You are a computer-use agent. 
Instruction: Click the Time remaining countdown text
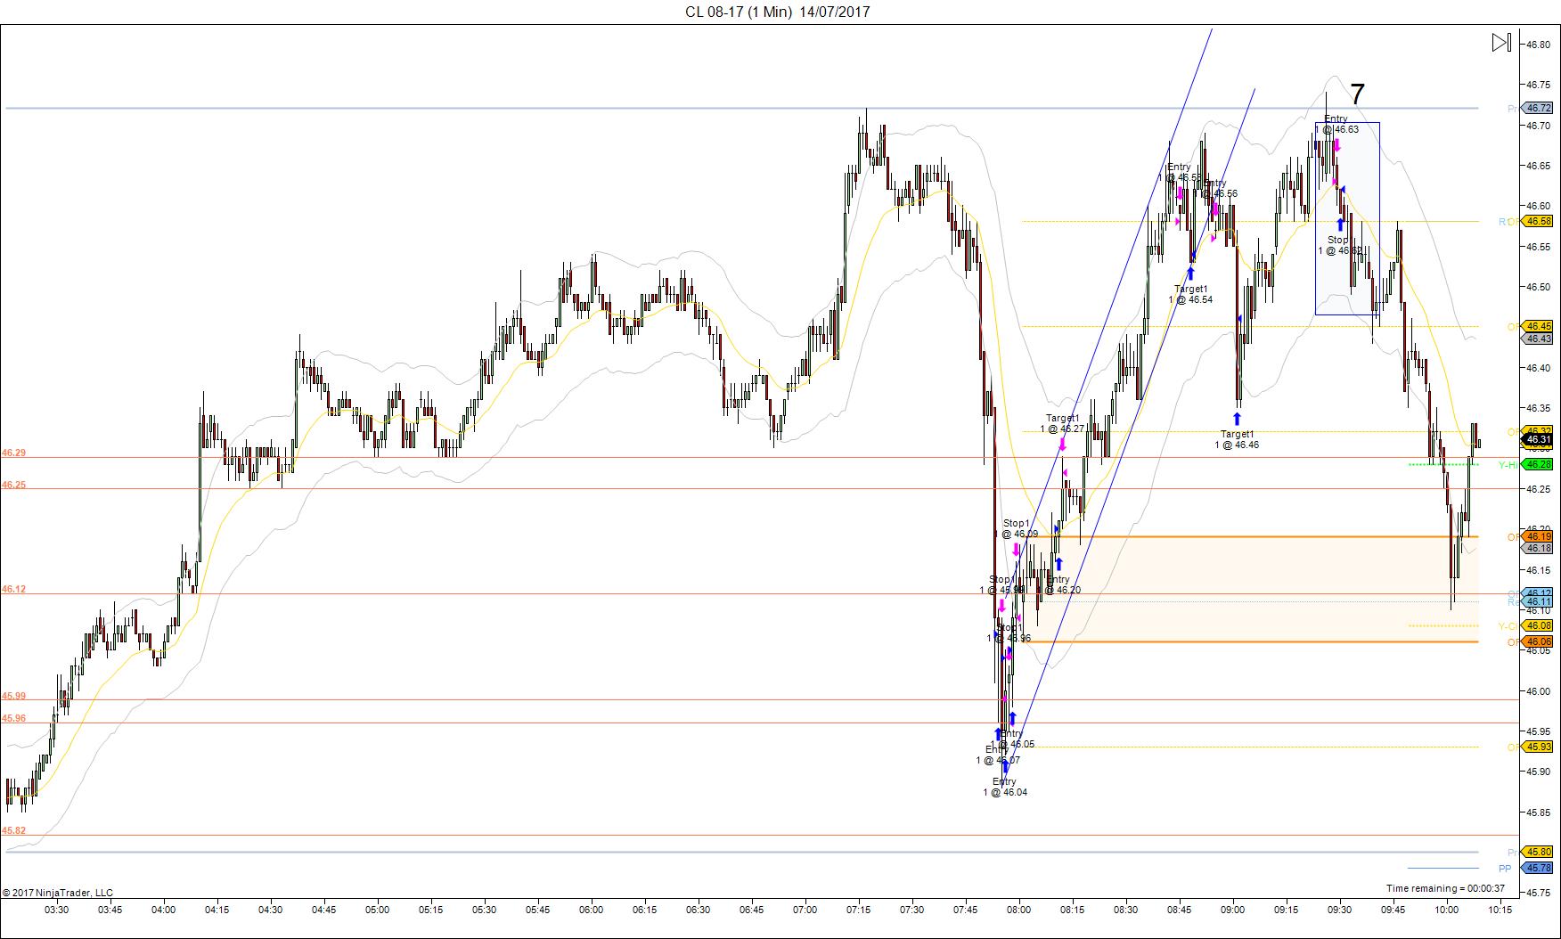pyautogui.click(x=1445, y=888)
